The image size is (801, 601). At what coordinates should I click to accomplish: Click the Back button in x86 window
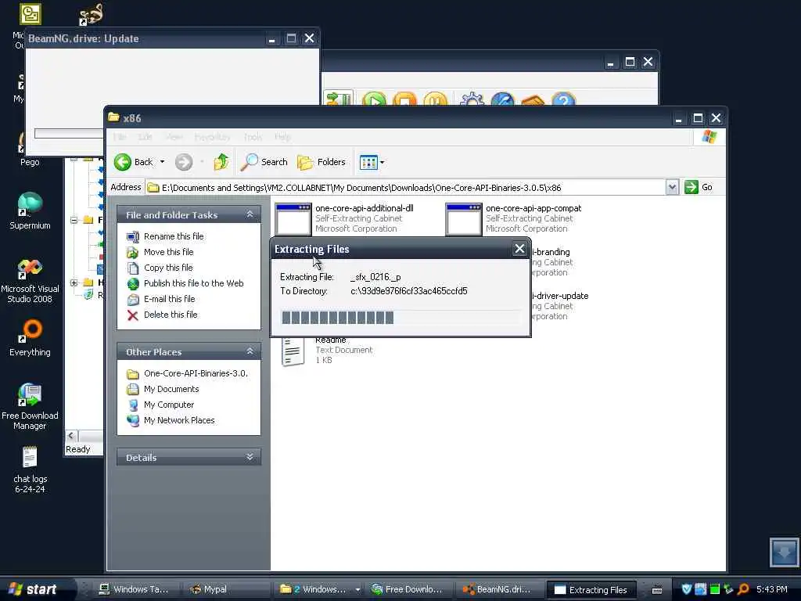[x=133, y=162]
